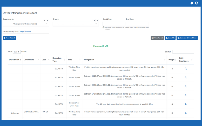202x126 pixels.
Task: Expand the All Departments Selected dropdown
Action: pos(26,24)
